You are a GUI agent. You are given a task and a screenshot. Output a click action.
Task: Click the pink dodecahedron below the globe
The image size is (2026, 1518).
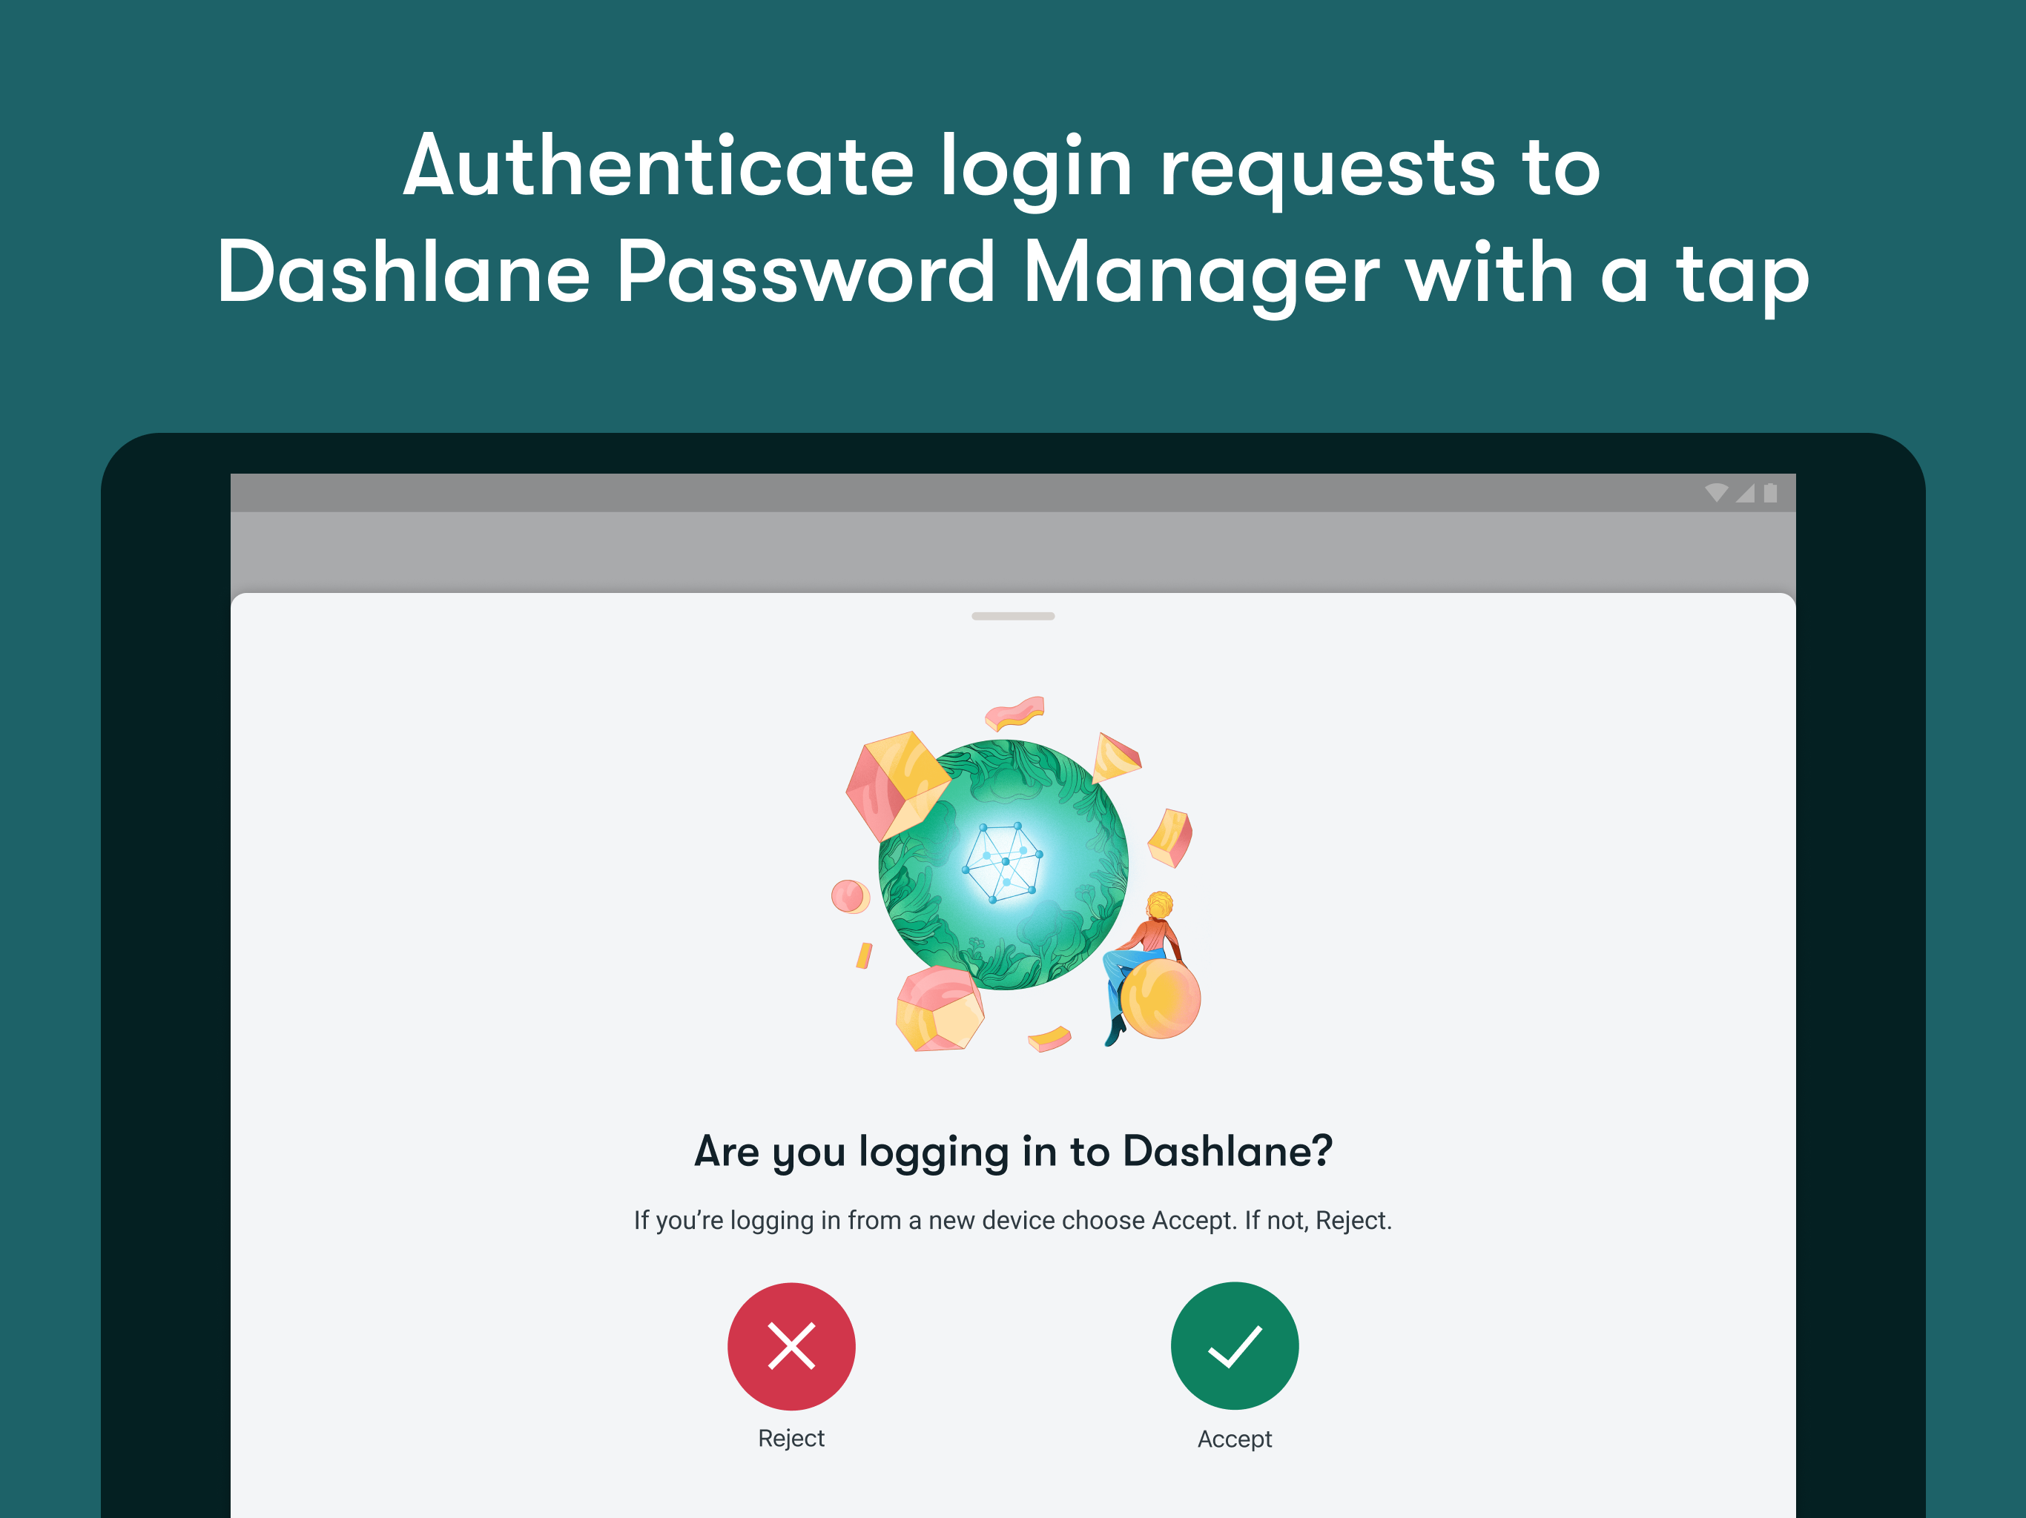pos(939,1010)
